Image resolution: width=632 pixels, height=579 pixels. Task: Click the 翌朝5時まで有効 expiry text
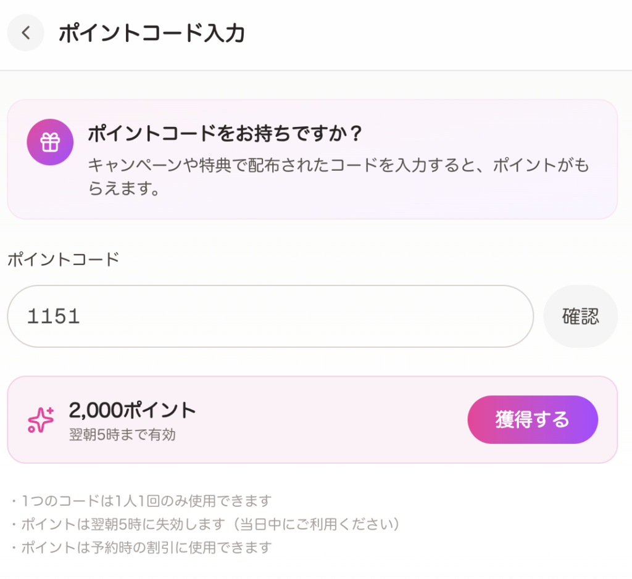coord(122,435)
